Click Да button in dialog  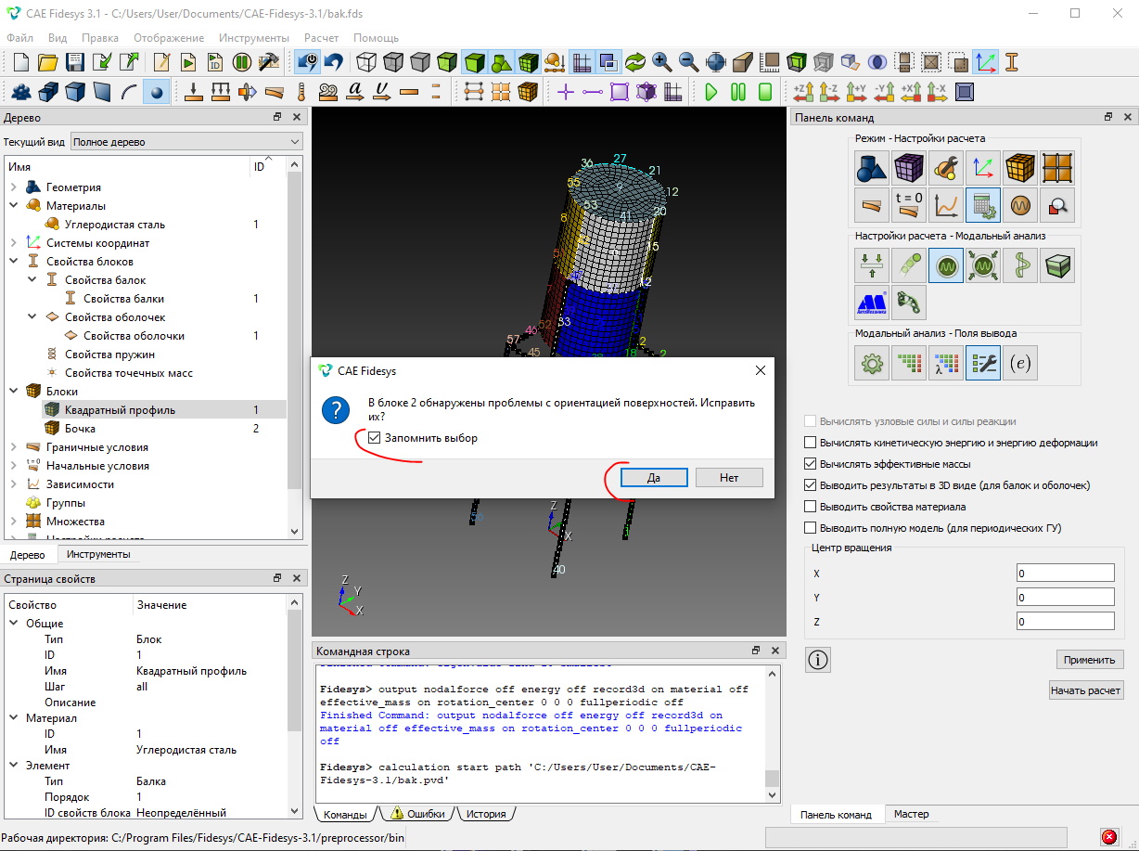654,477
